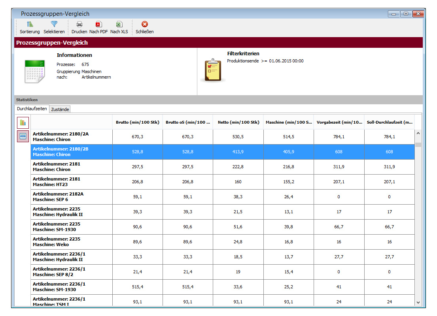The width and height of the screenshot is (437, 316).
Task: Switch to the bar chart view icon
Action: point(23,122)
